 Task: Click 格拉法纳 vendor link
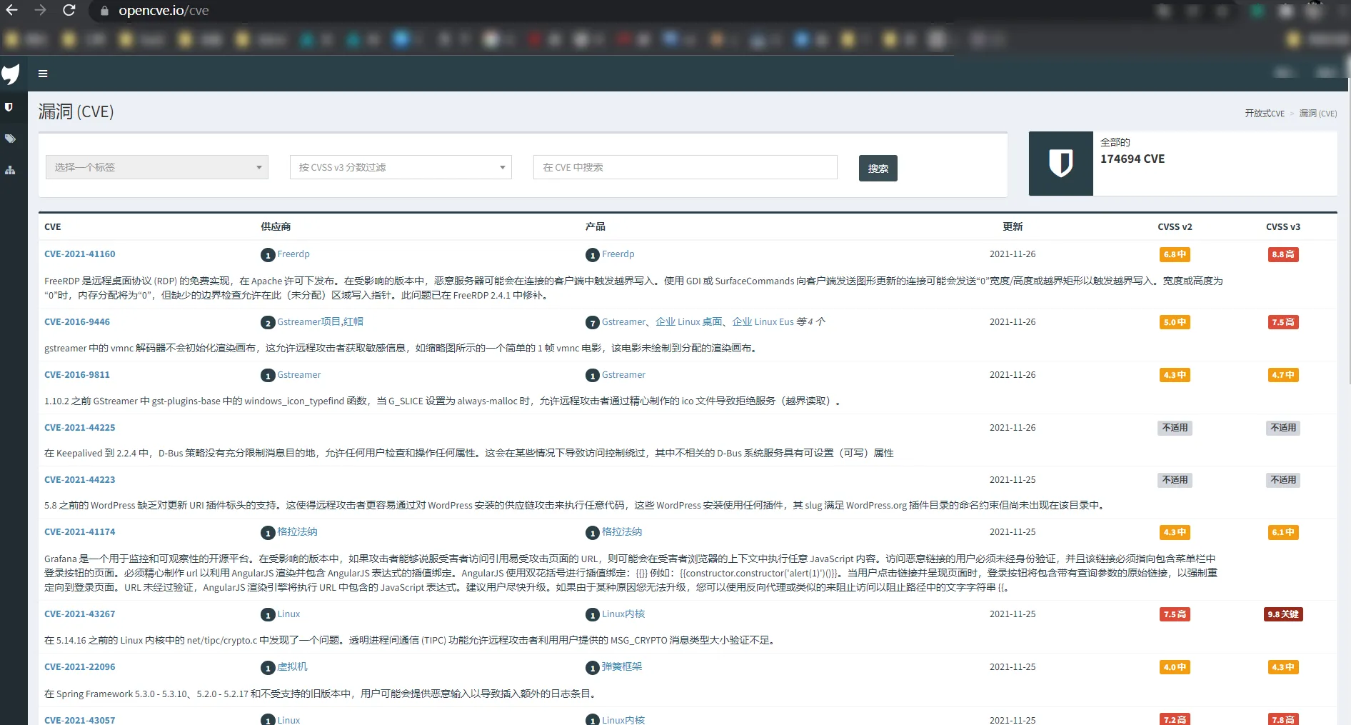(297, 532)
